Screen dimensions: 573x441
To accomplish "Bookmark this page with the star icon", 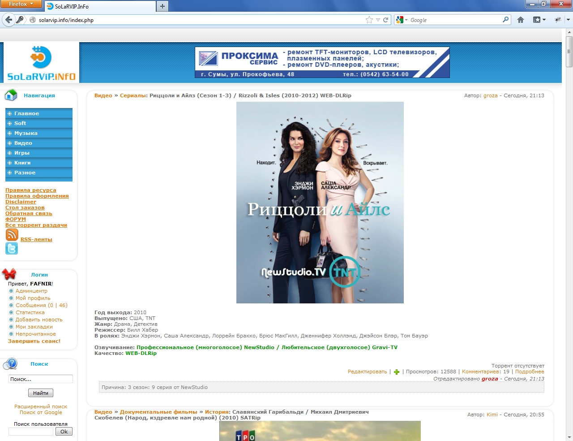I will point(369,20).
